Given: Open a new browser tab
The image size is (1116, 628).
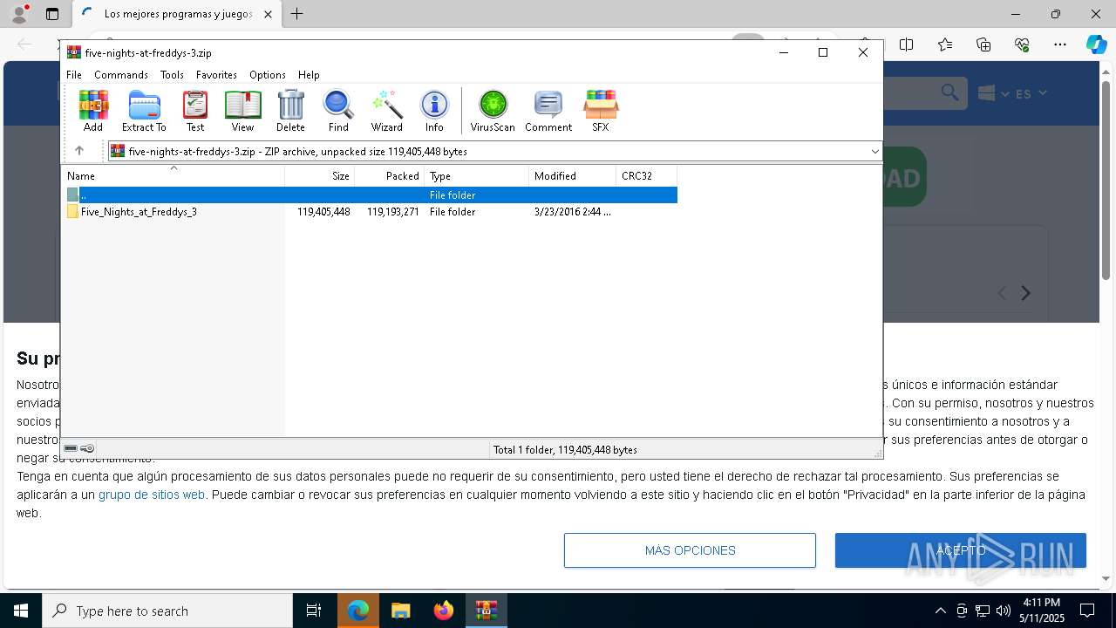Looking at the screenshot, I should pyautogui.click(x=297, y=14).
